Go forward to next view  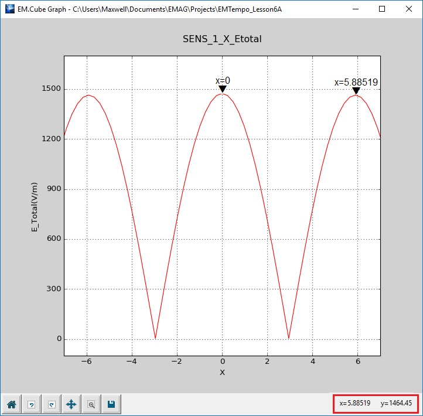click(x=51, y=404)
